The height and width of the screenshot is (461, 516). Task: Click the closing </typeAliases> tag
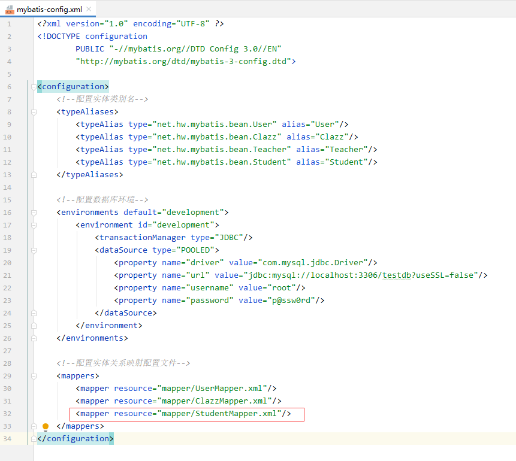90,175
